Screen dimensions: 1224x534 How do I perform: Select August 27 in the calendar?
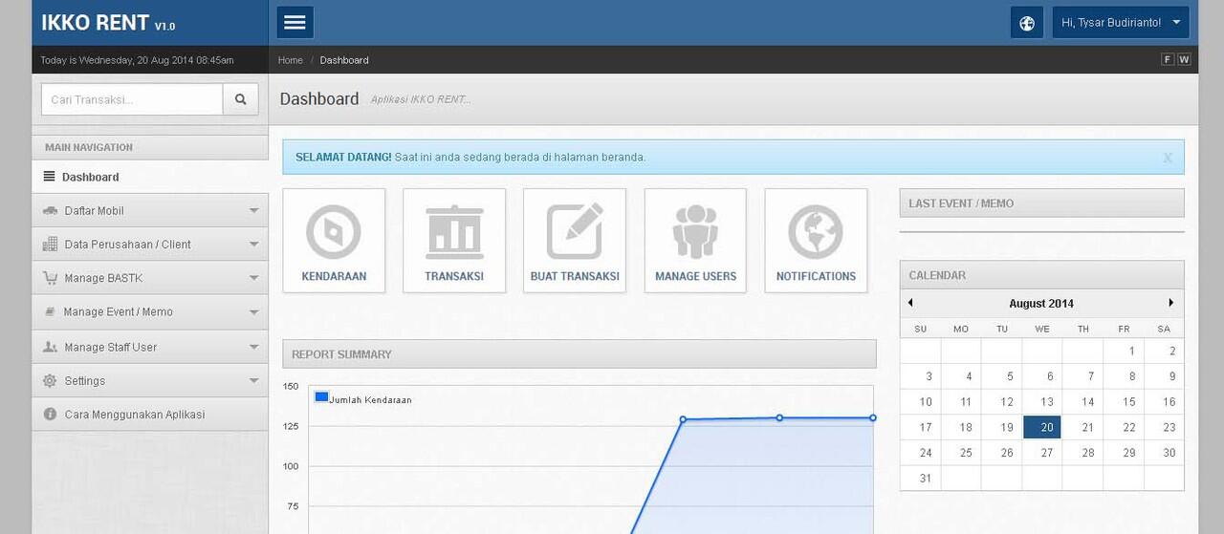click(x=1042, y=453)
